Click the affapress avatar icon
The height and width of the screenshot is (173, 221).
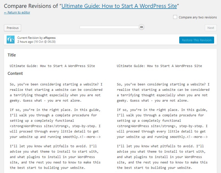click(10, 39)
